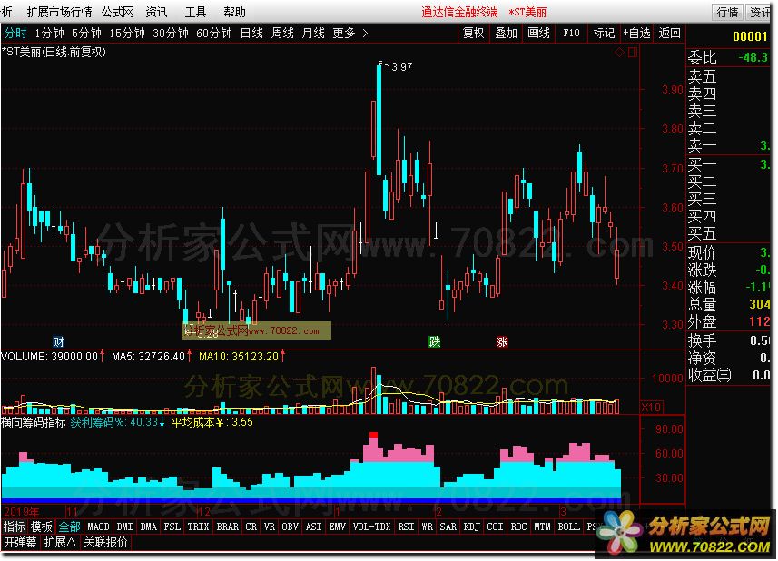Open the 工具 menu
Viewport: 778px width, 561px height.
pyautogui.click(x=195, y=12)
